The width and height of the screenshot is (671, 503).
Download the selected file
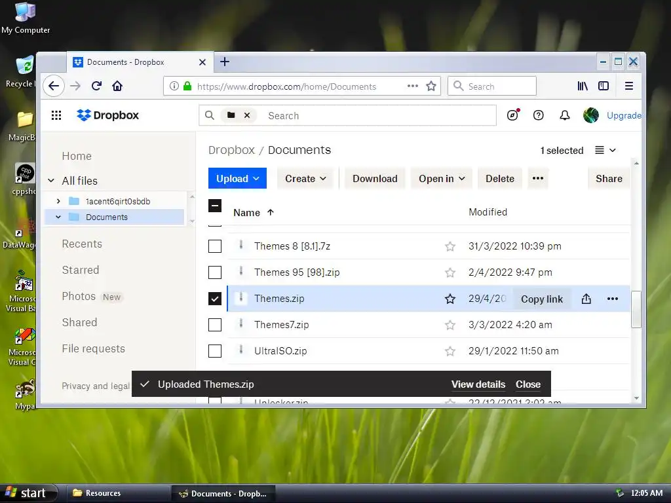(x=375, y=178)
